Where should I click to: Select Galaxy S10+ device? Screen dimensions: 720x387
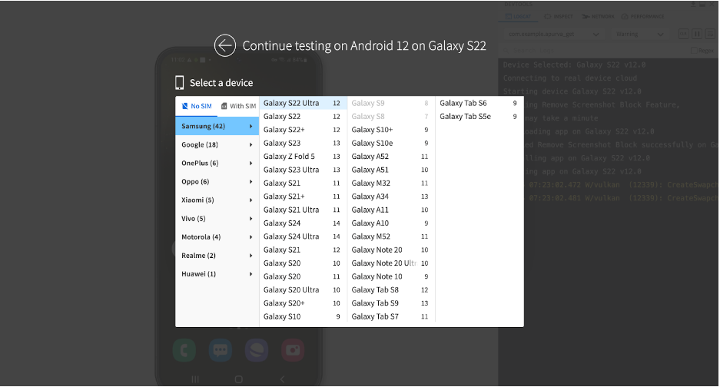[391, 130]
